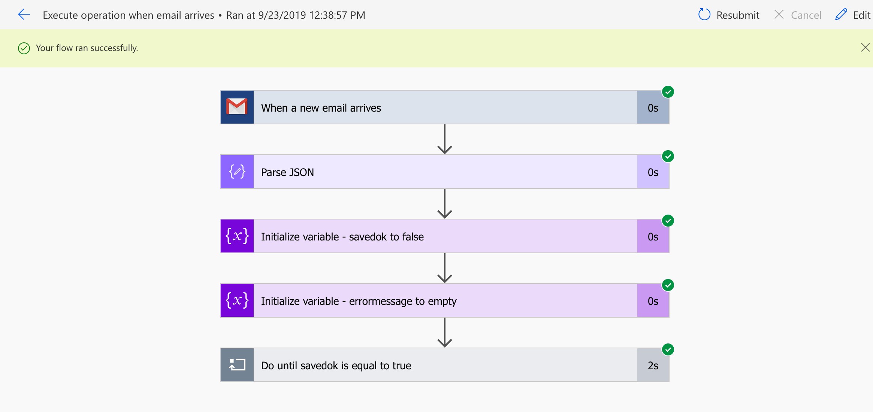Click the 0s duration on Parse JSON
Screen dimensions: 873x412
[x=653, y=172]
